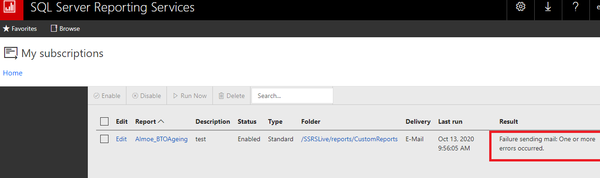Screen dimensions: 600x178
Task: Check the Almoe_BTOAgeing row checkbox
Action: coord(104,139)
